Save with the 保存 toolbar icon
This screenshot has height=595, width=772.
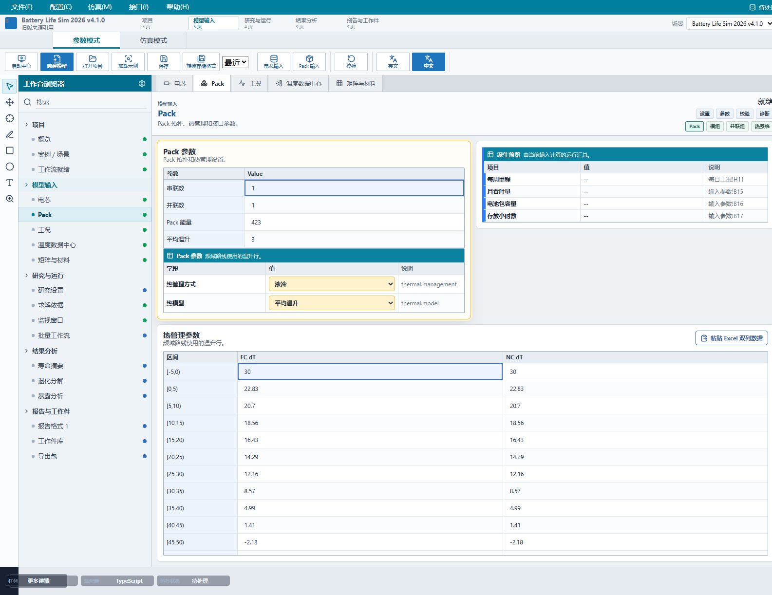pos(164,62)
